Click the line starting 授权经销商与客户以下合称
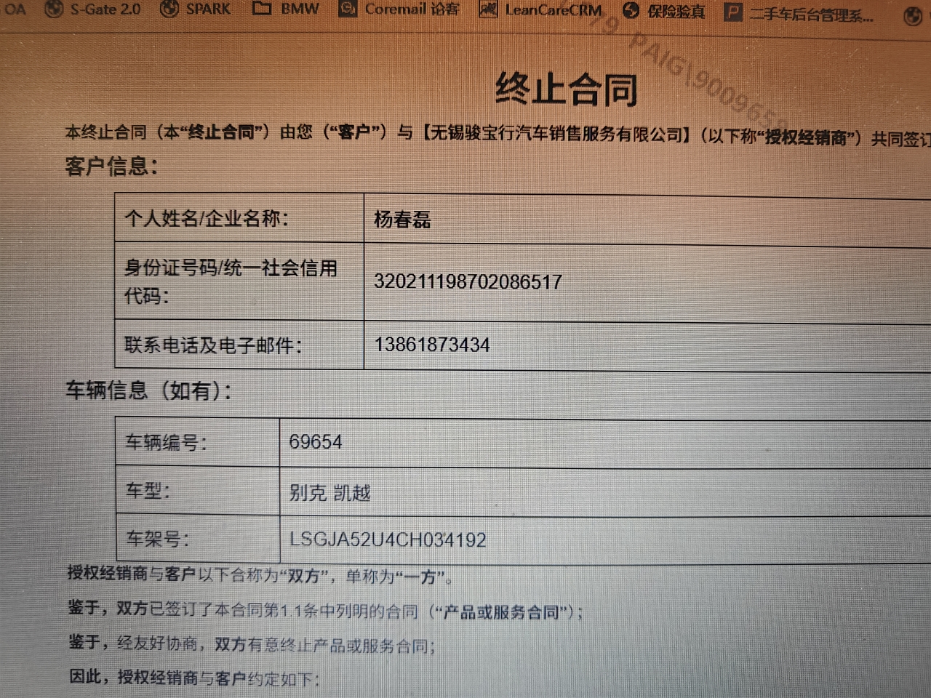The width and height of the screenshot is (931, 698). (x=262, y=575)
